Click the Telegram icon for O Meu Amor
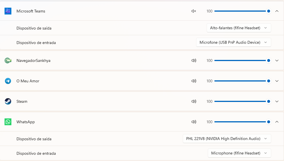 pyautogui.click(x=8, y=81)
